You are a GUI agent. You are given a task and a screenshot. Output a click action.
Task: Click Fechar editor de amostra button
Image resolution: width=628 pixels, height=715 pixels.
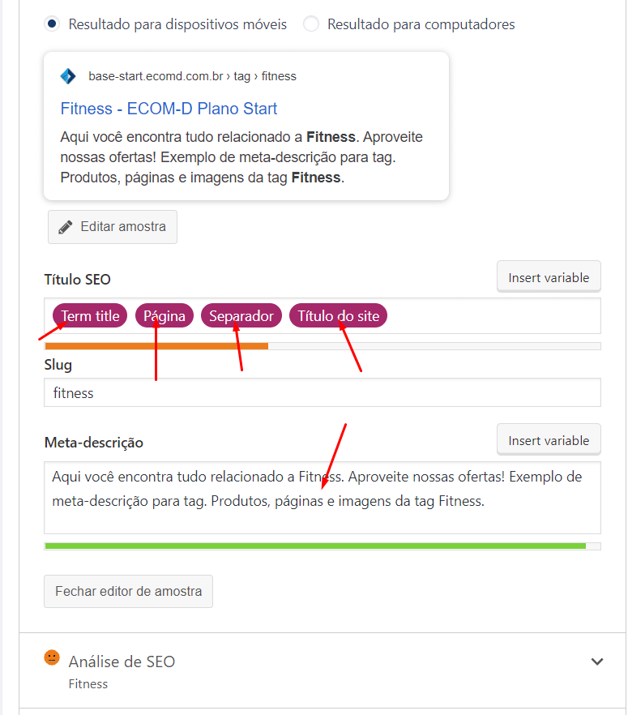coord(129,591)
